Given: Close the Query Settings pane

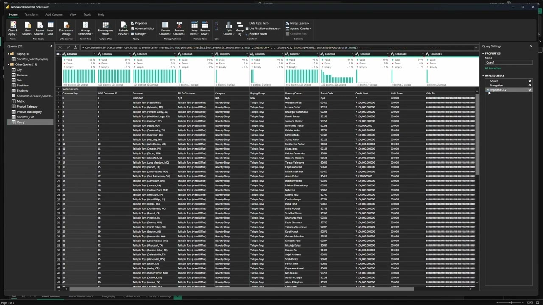Looking at the screenshot, I should point(531,46).
